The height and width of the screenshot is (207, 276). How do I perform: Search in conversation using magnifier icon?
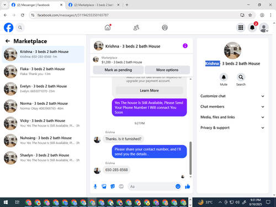coord(241,77)
